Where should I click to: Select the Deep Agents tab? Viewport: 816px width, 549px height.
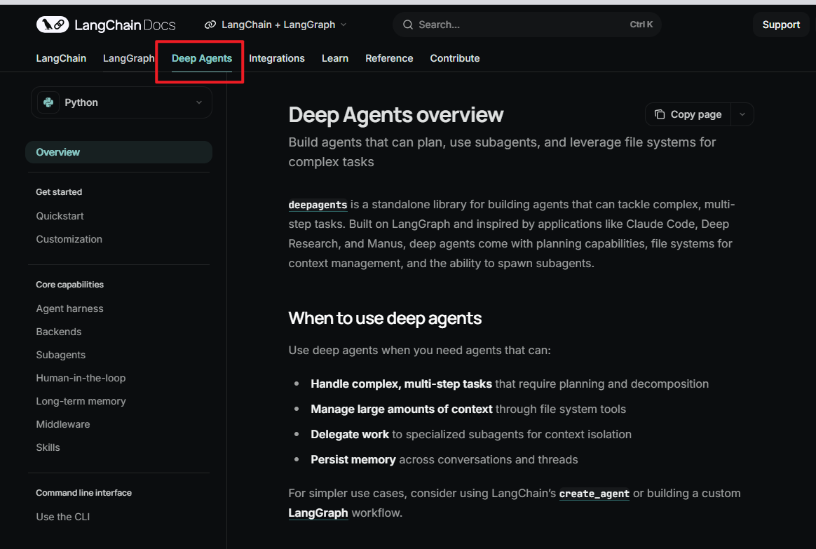click(202, 58)
